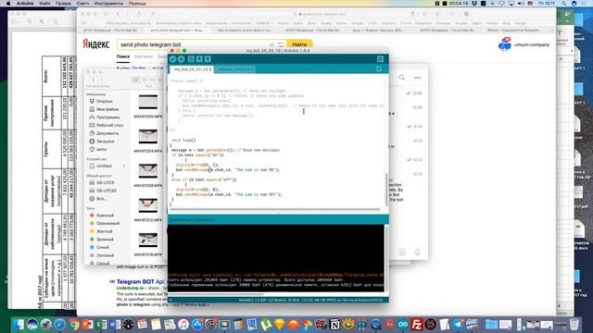Open the Telegram chat more-options menu
The width and height of the screenshot is (593, 333).
click(418, 78)
